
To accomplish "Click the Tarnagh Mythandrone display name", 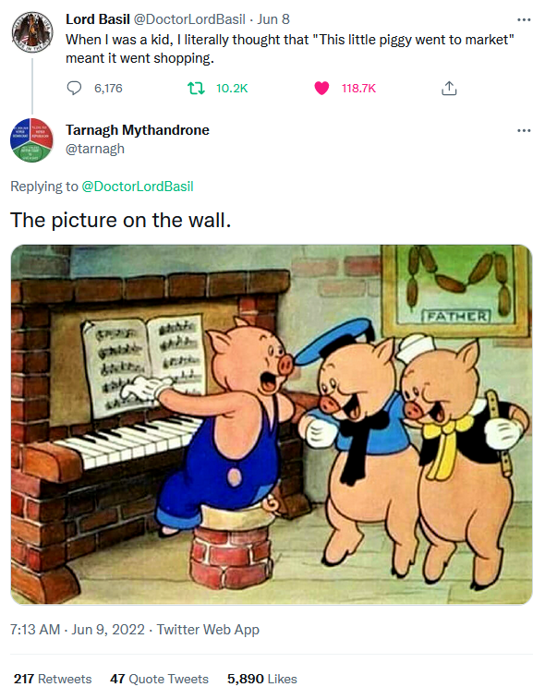I will tap(138, 129).
